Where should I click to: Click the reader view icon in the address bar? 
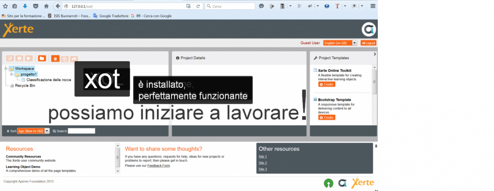(x=189, y=6)
